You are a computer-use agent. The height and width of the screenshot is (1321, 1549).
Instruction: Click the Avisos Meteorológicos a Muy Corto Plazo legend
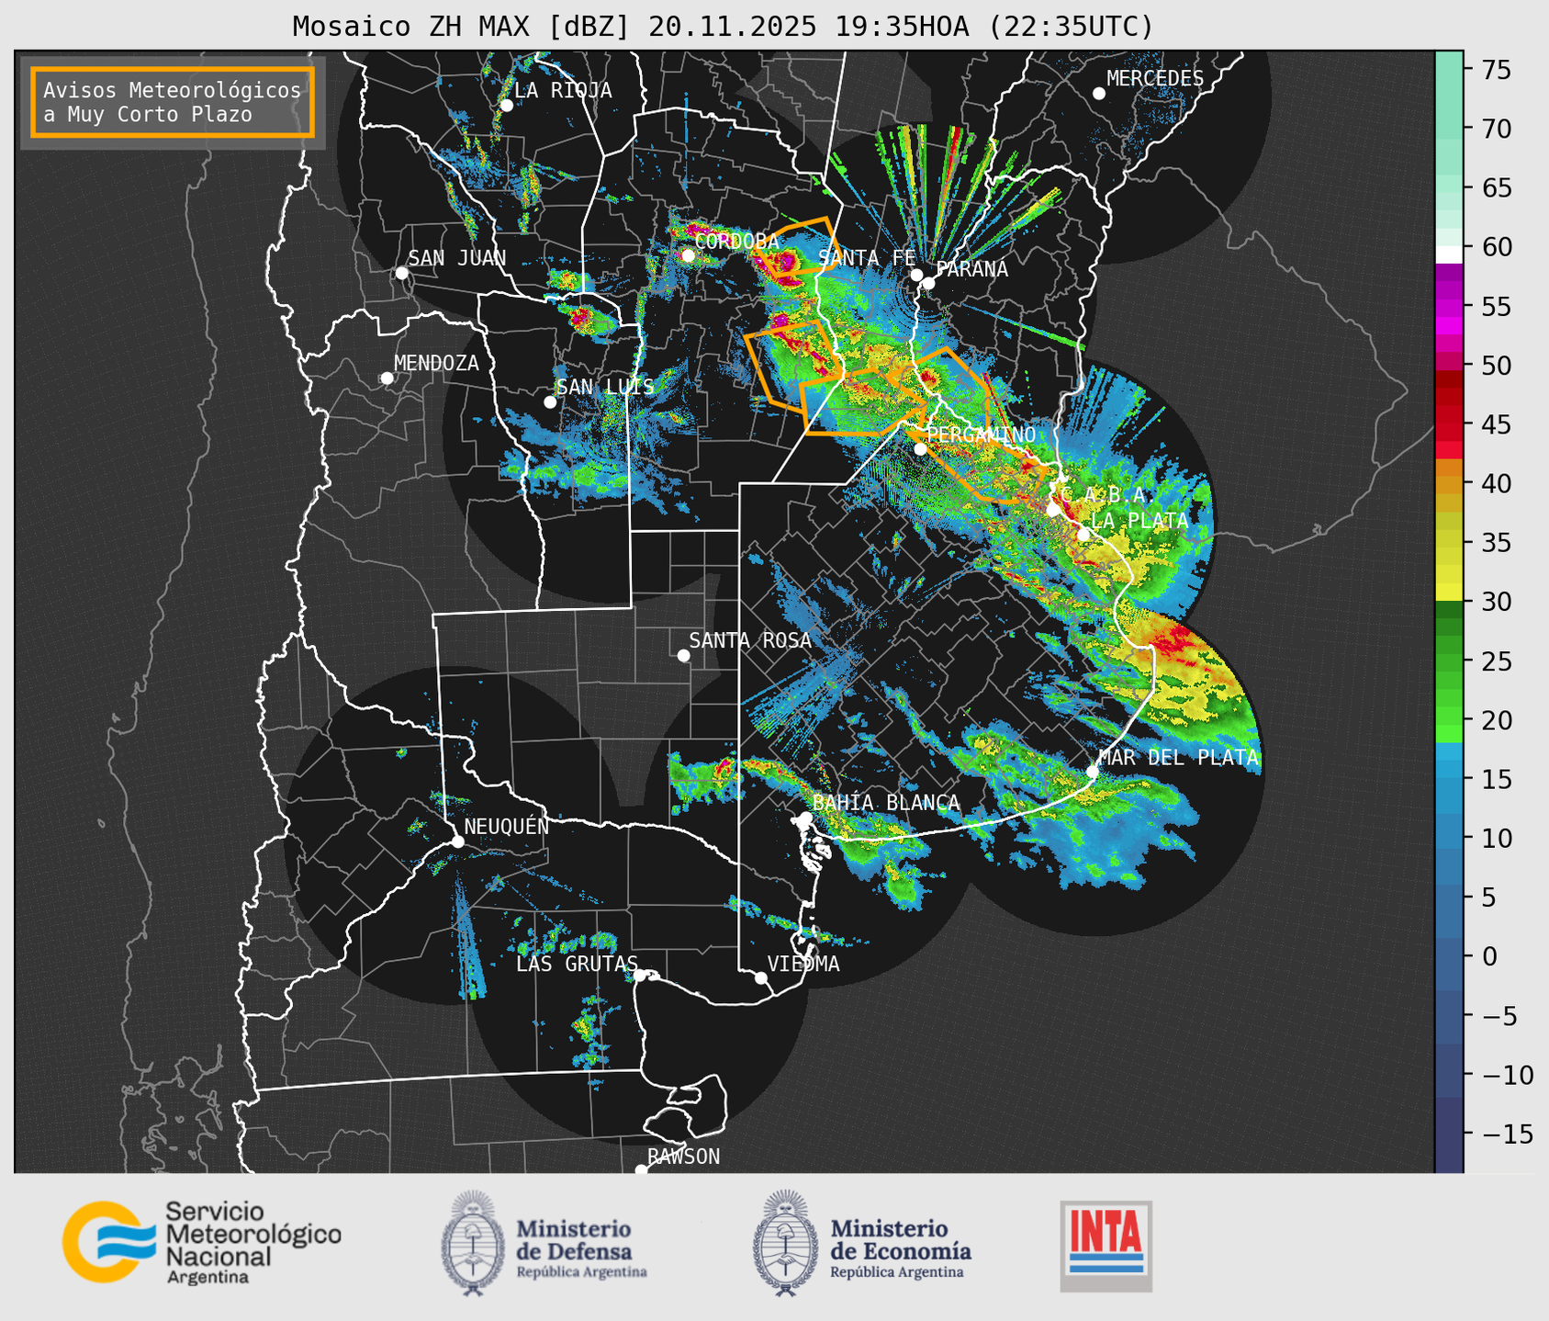point(173,102)
